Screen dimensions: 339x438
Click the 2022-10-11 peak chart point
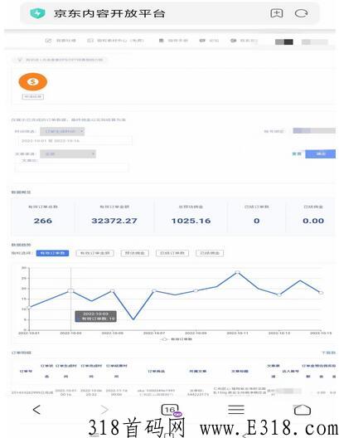(237, 272)
